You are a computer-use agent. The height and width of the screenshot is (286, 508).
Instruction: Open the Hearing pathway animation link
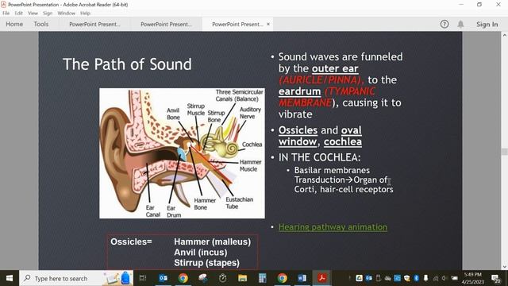pyautogui.click(x=333, y=227)
